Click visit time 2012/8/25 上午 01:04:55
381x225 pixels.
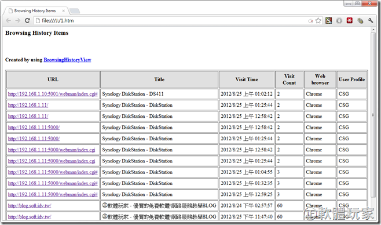point(247,172)
